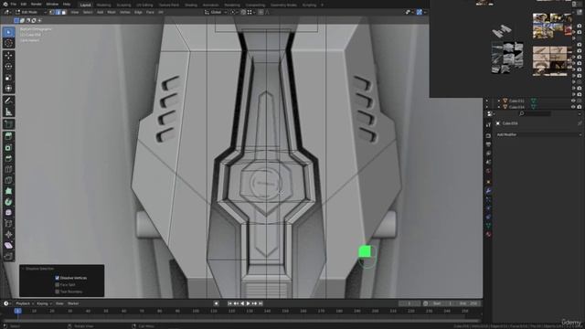Switch to edge select mode

point(58,12)
